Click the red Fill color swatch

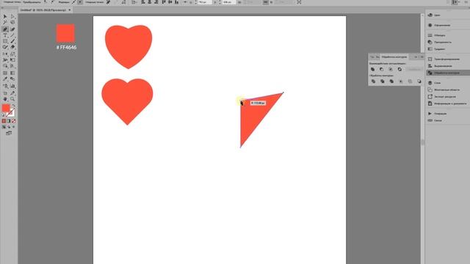tap(6, 108)
